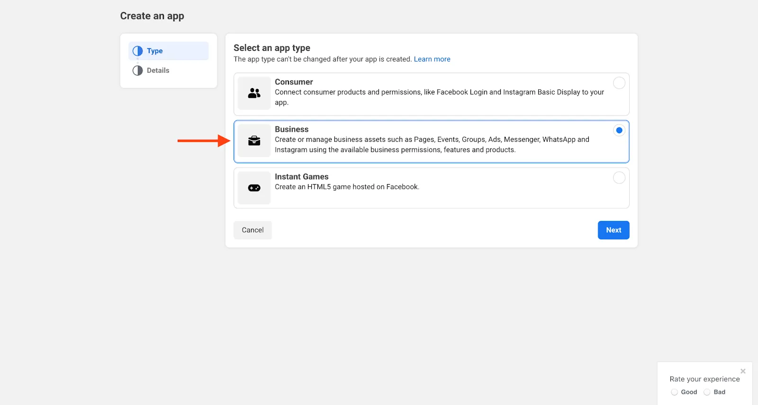This screenshot has height=405, width=758.
Task: Click the 'Create an app' page title
Action: pos(152,16)
